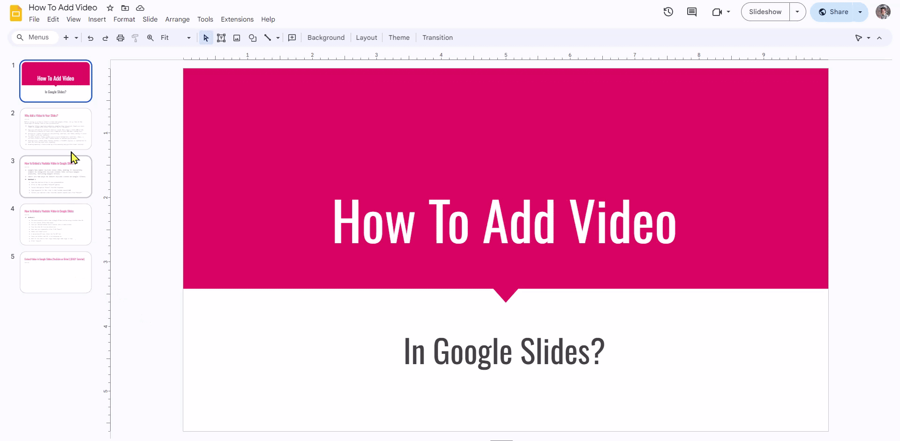900x441 pixels.
Task: Activate the select arrow cursor
Action: (205, 37)
